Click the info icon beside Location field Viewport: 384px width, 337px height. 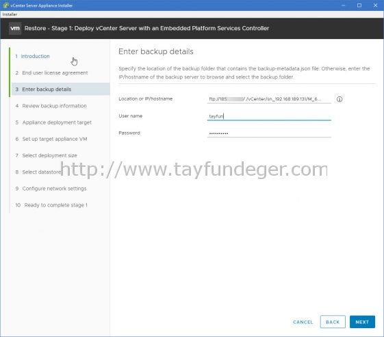[340, 99]
